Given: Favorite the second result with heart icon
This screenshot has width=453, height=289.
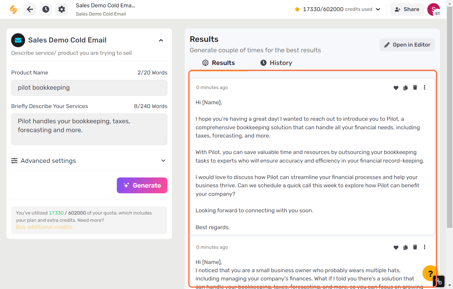Looking at the screenshot, I should (396, 247).
